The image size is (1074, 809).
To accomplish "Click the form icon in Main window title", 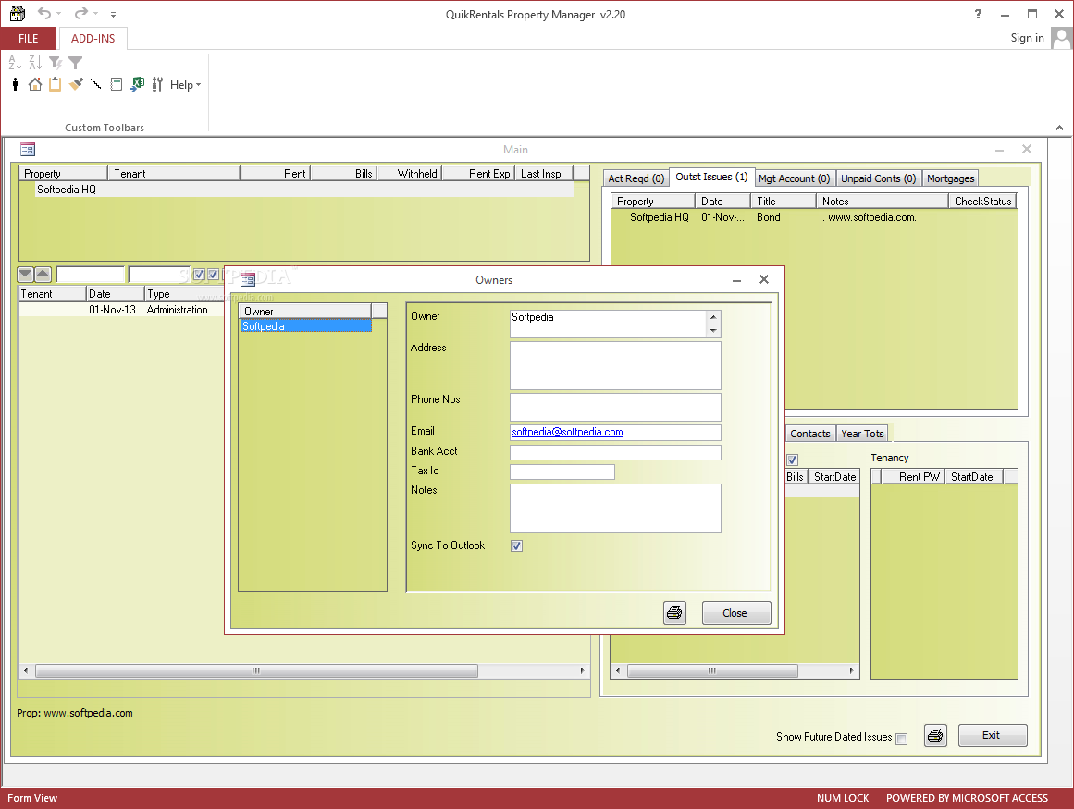I will 28,149.
